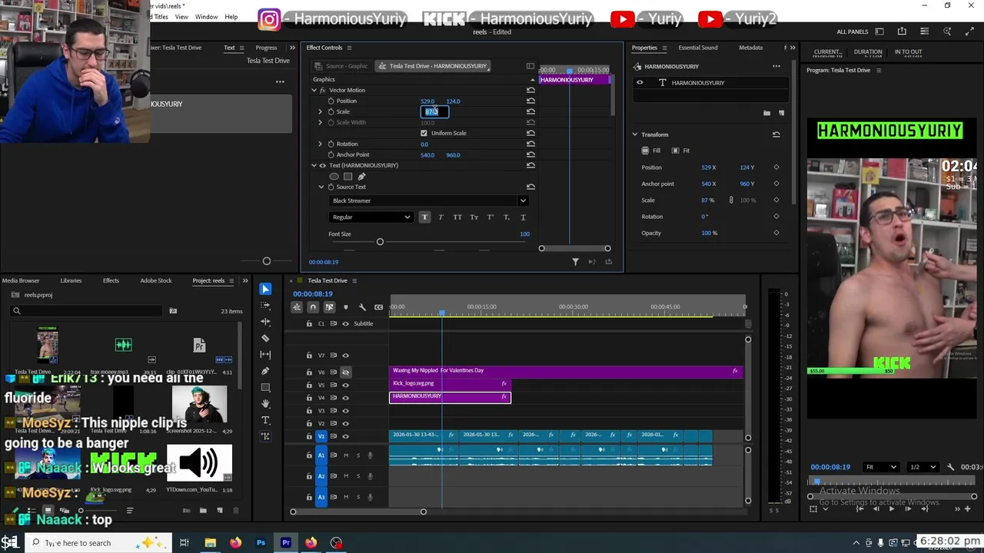
Task: Open the Regular font style dropdown
Action: point(371,217)
